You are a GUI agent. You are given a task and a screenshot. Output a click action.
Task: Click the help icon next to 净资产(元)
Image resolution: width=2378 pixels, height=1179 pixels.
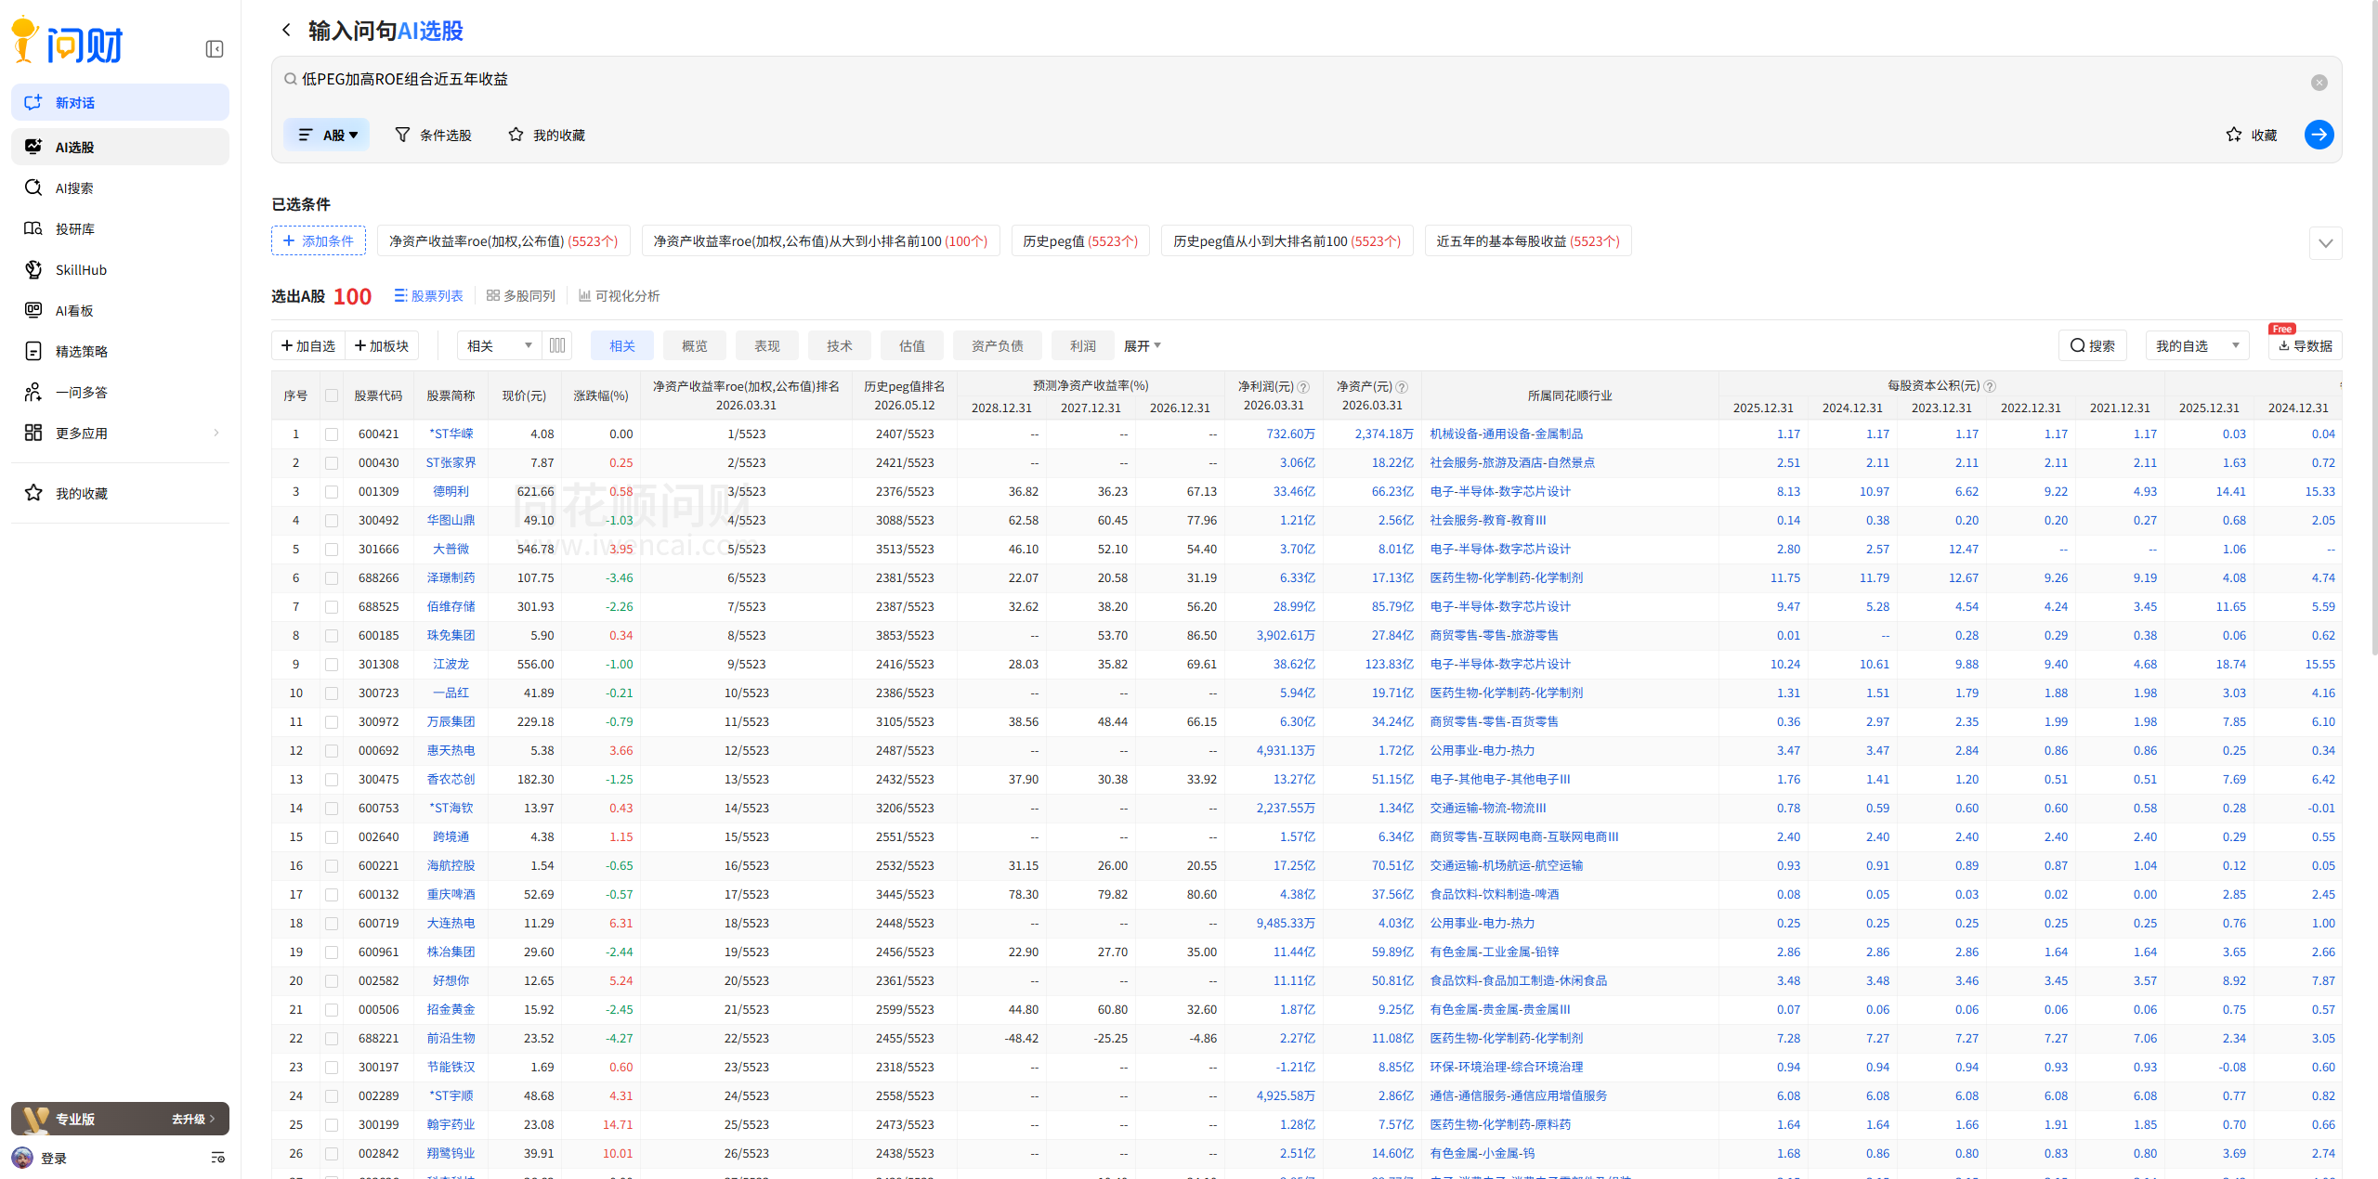pyautogui.click(x=1402, y=386)
